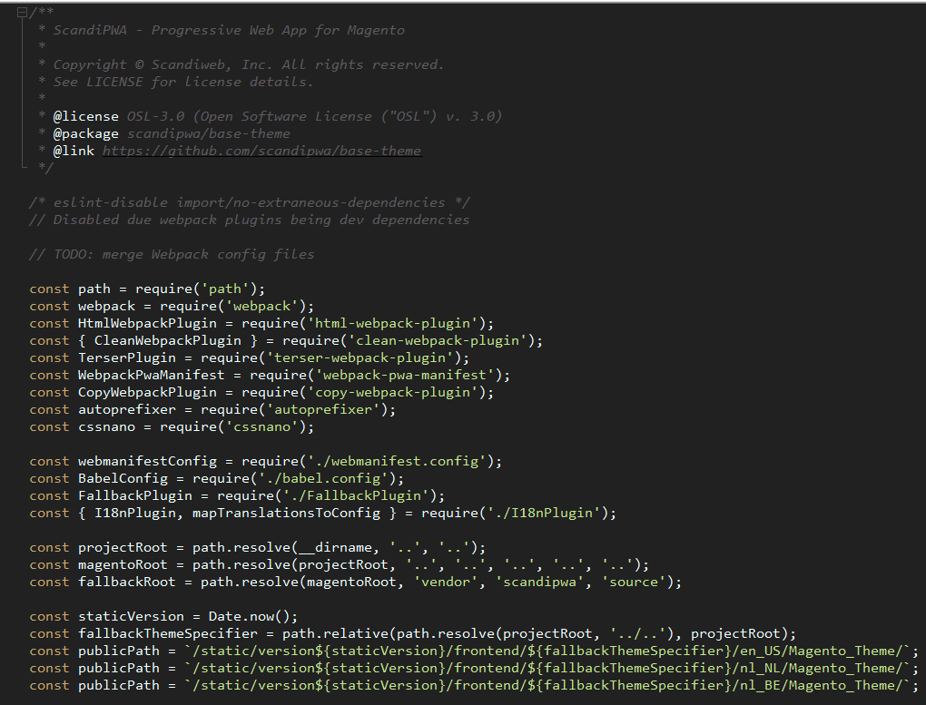This screenshot has height=705, width=926.
Task: Click the 'copy-webpack-plugin' string literal
Action: (x=392, y=392)
